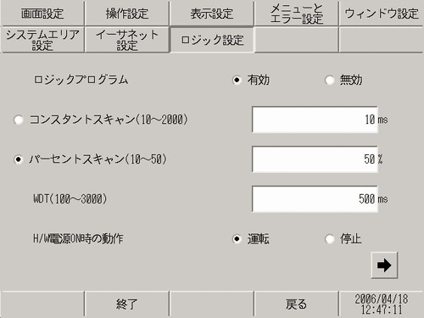
Task: Select 有効 for ロジックプログラム
Action: point(237,80)
